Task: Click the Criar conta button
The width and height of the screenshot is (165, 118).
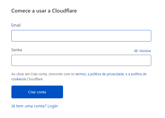Action: 37,92
